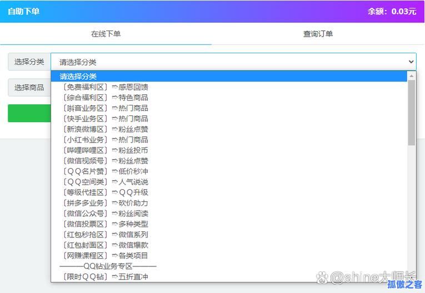425x293 pixels.
Task: Select QQ名片赞 低价秒冲 option
Action: 229,171
